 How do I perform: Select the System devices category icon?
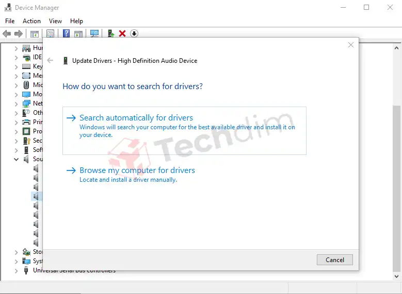26,261
